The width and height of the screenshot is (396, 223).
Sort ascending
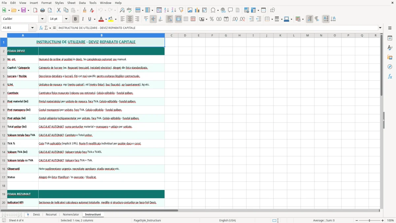[166, 10]
